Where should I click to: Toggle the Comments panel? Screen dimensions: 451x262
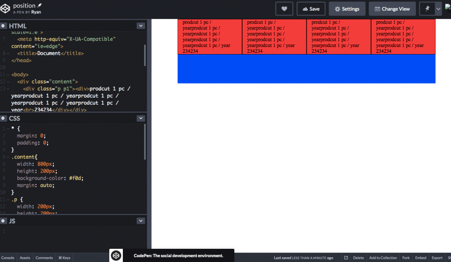point(44,258)
